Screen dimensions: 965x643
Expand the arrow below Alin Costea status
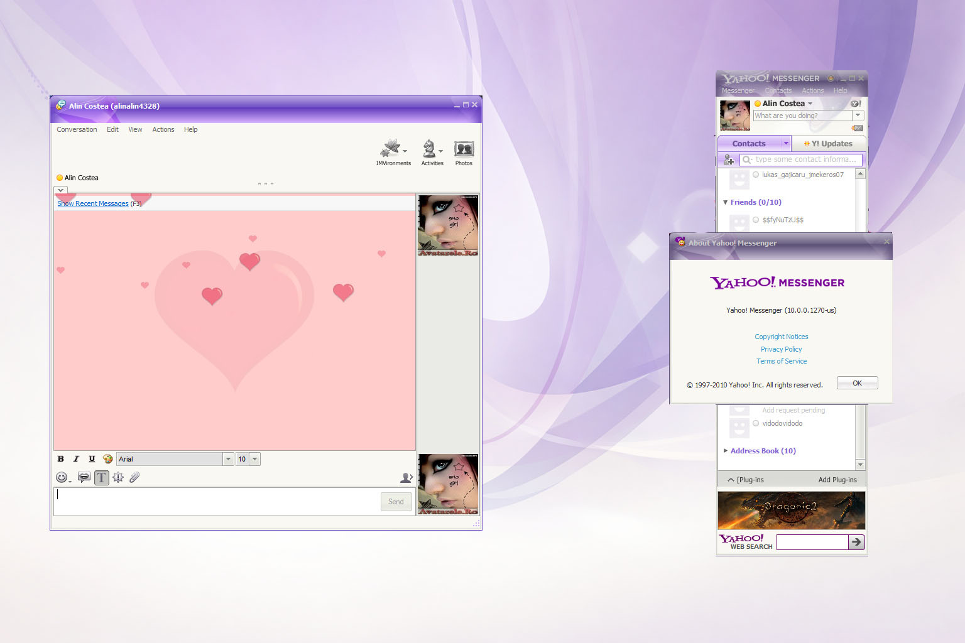(x=60, y=190)
